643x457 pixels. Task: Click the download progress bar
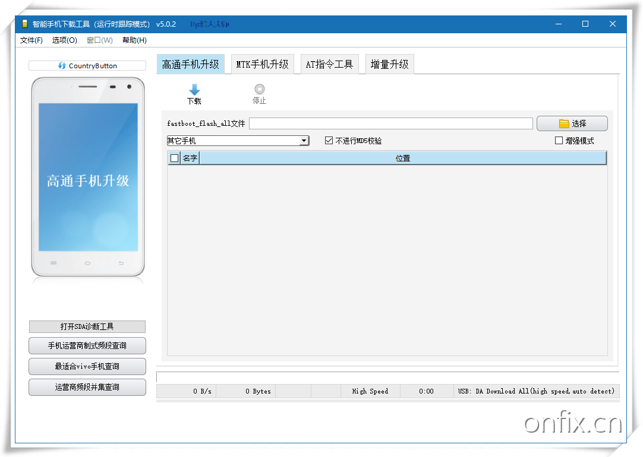[x=387, y=377]
